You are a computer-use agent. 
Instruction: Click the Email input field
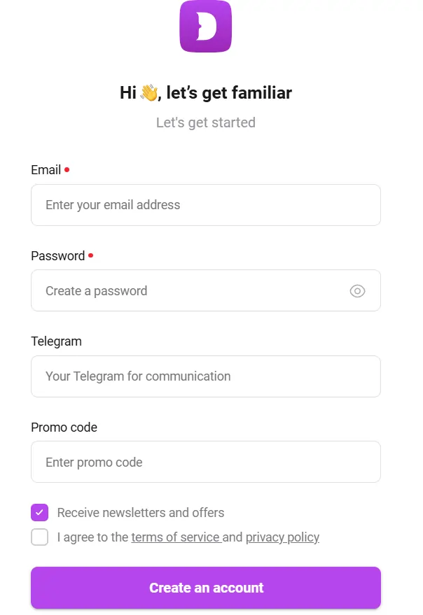206,205
